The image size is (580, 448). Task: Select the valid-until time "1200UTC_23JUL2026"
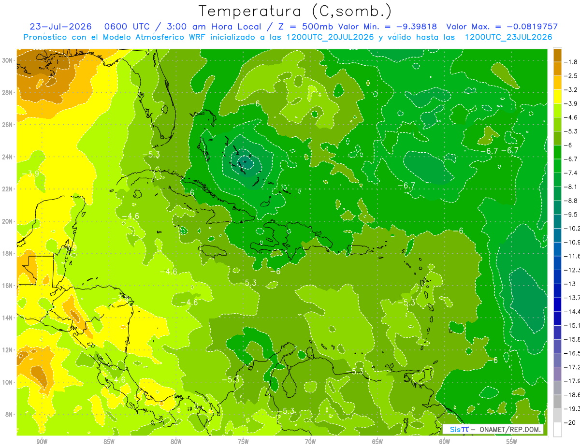pyautogui.click(x=508, y=37)
